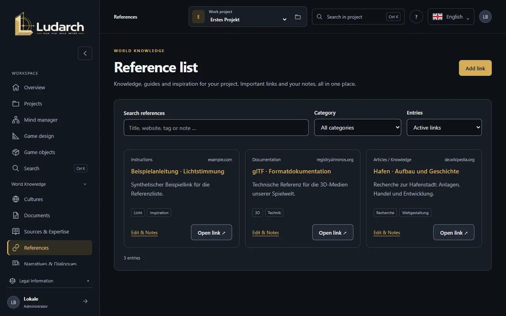Screen dimensions: 506x316
Task: Click the glTF · Formatdokumentation title
Action: 292,171
